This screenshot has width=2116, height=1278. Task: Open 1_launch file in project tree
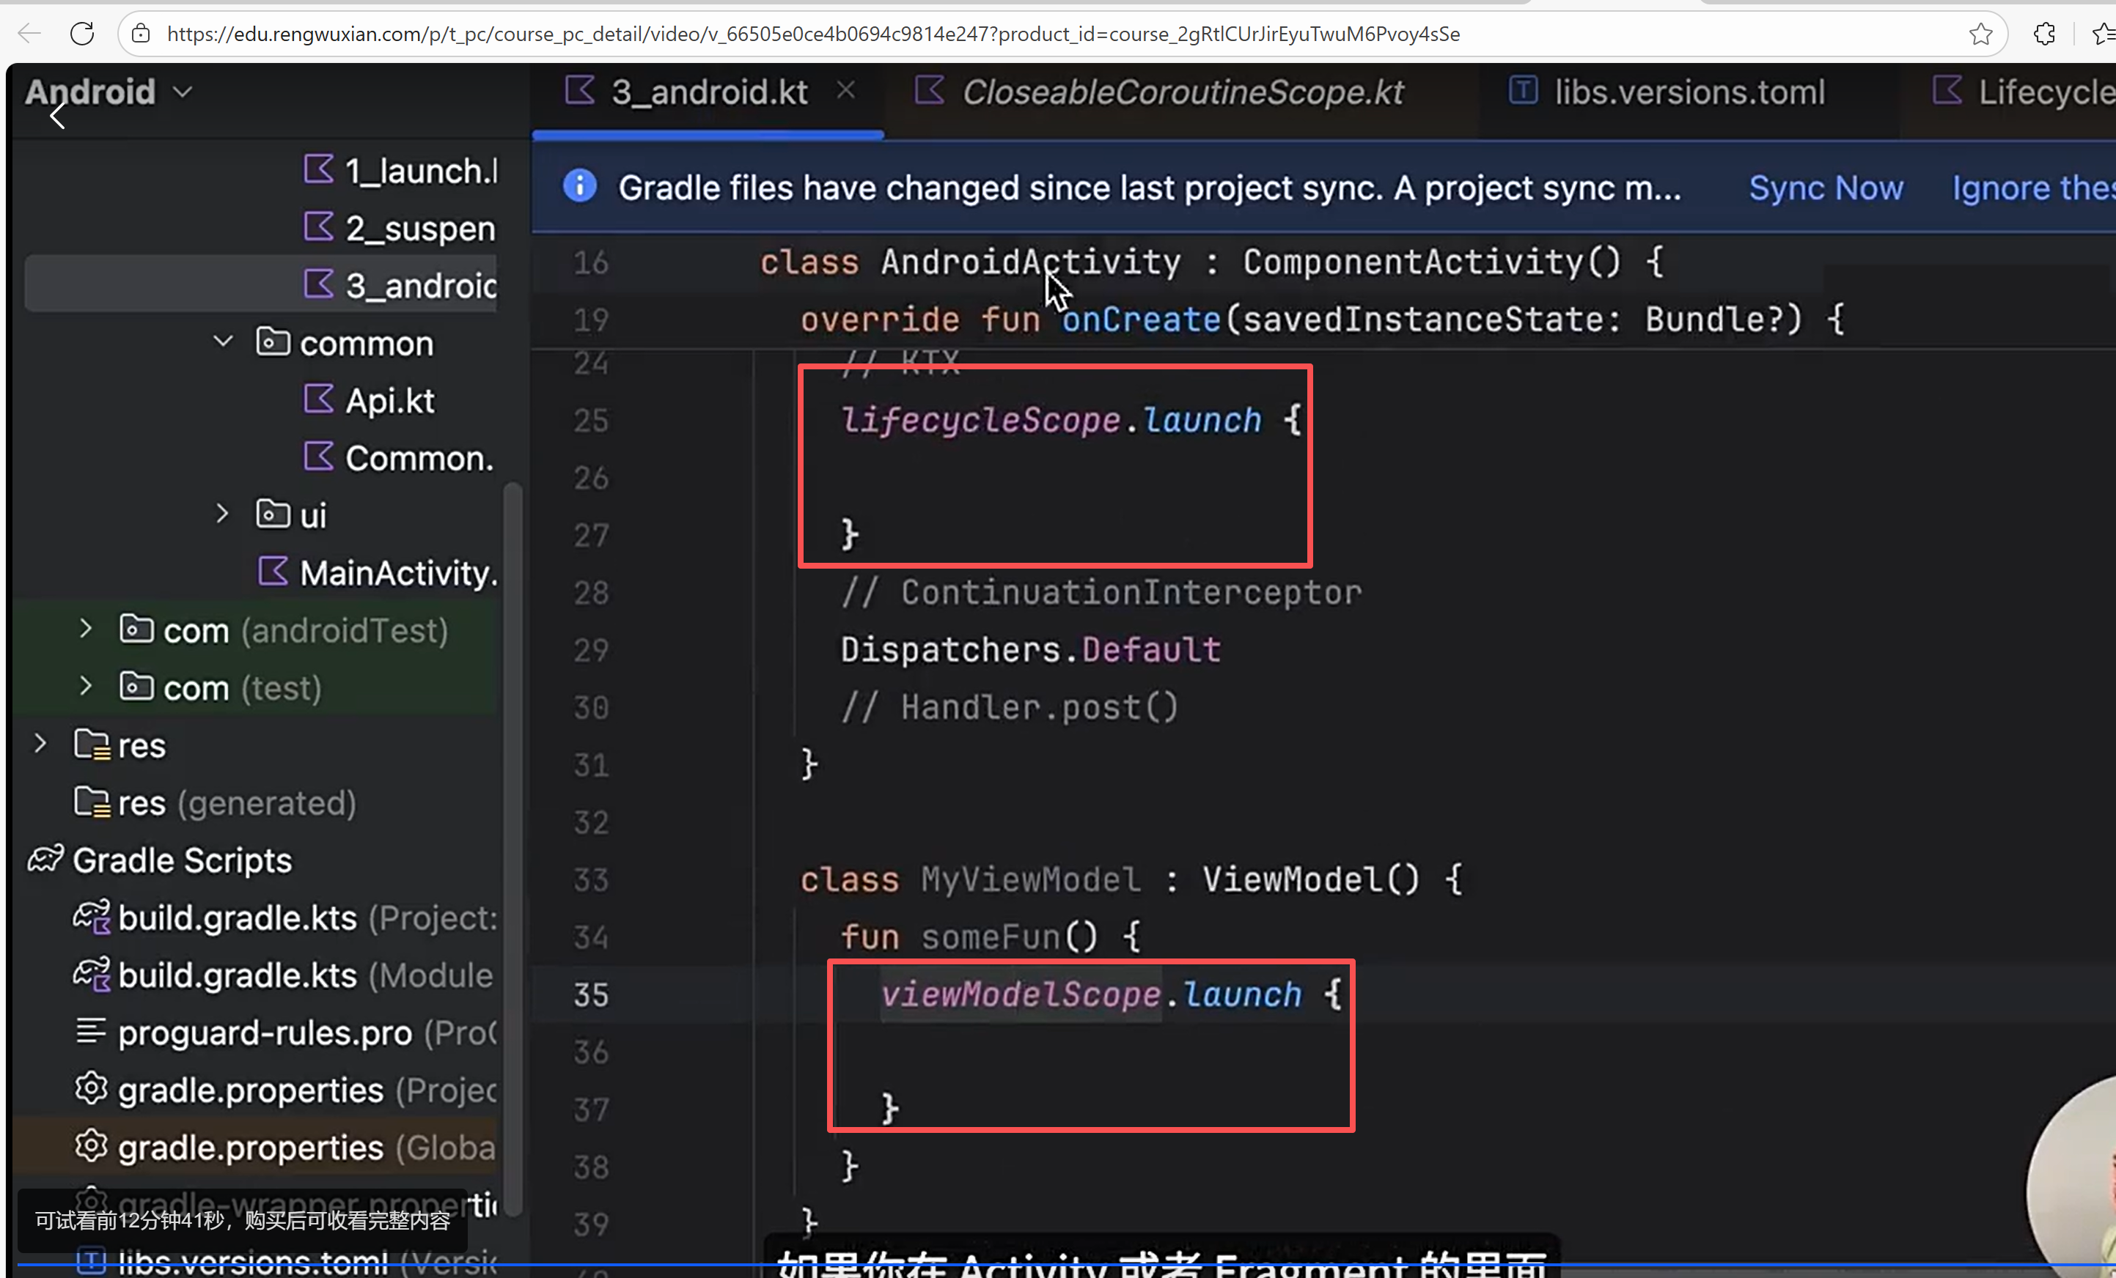(400, 171)
